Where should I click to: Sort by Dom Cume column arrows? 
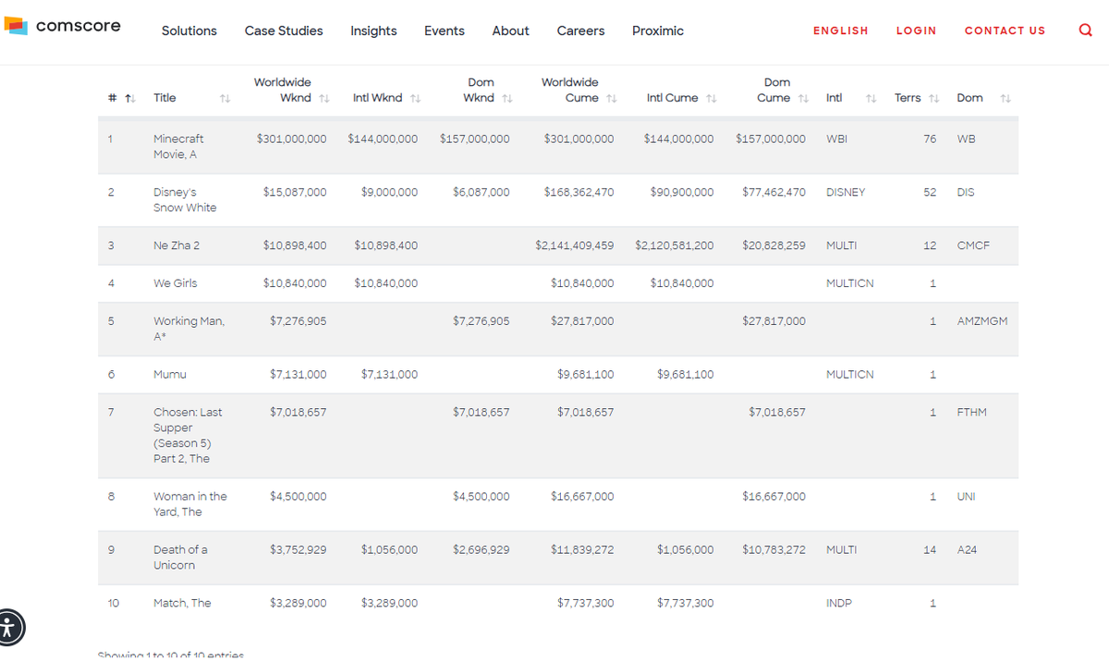(803, 98)
